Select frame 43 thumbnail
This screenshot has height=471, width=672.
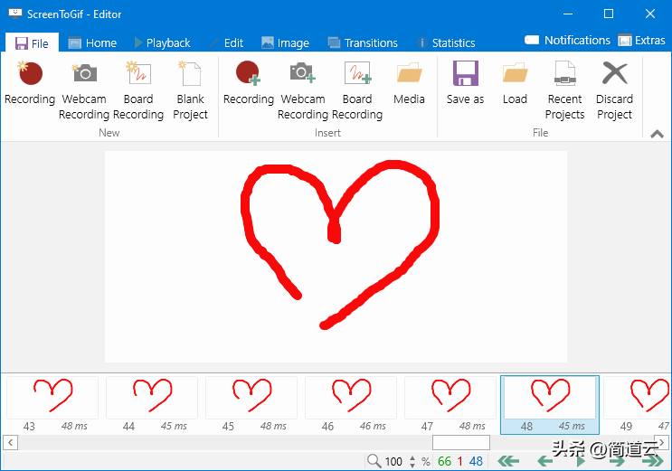pos(52,405)
